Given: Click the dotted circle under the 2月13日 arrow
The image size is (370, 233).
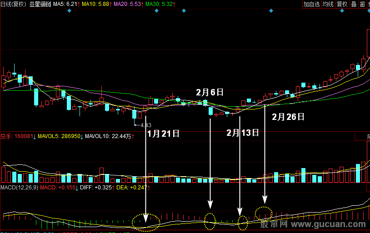Looking at the screenshot, I should [x=242, y=223].
